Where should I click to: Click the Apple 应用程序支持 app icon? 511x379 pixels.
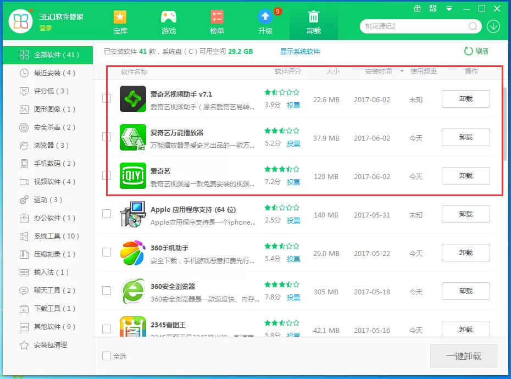[x=132, y=214]
